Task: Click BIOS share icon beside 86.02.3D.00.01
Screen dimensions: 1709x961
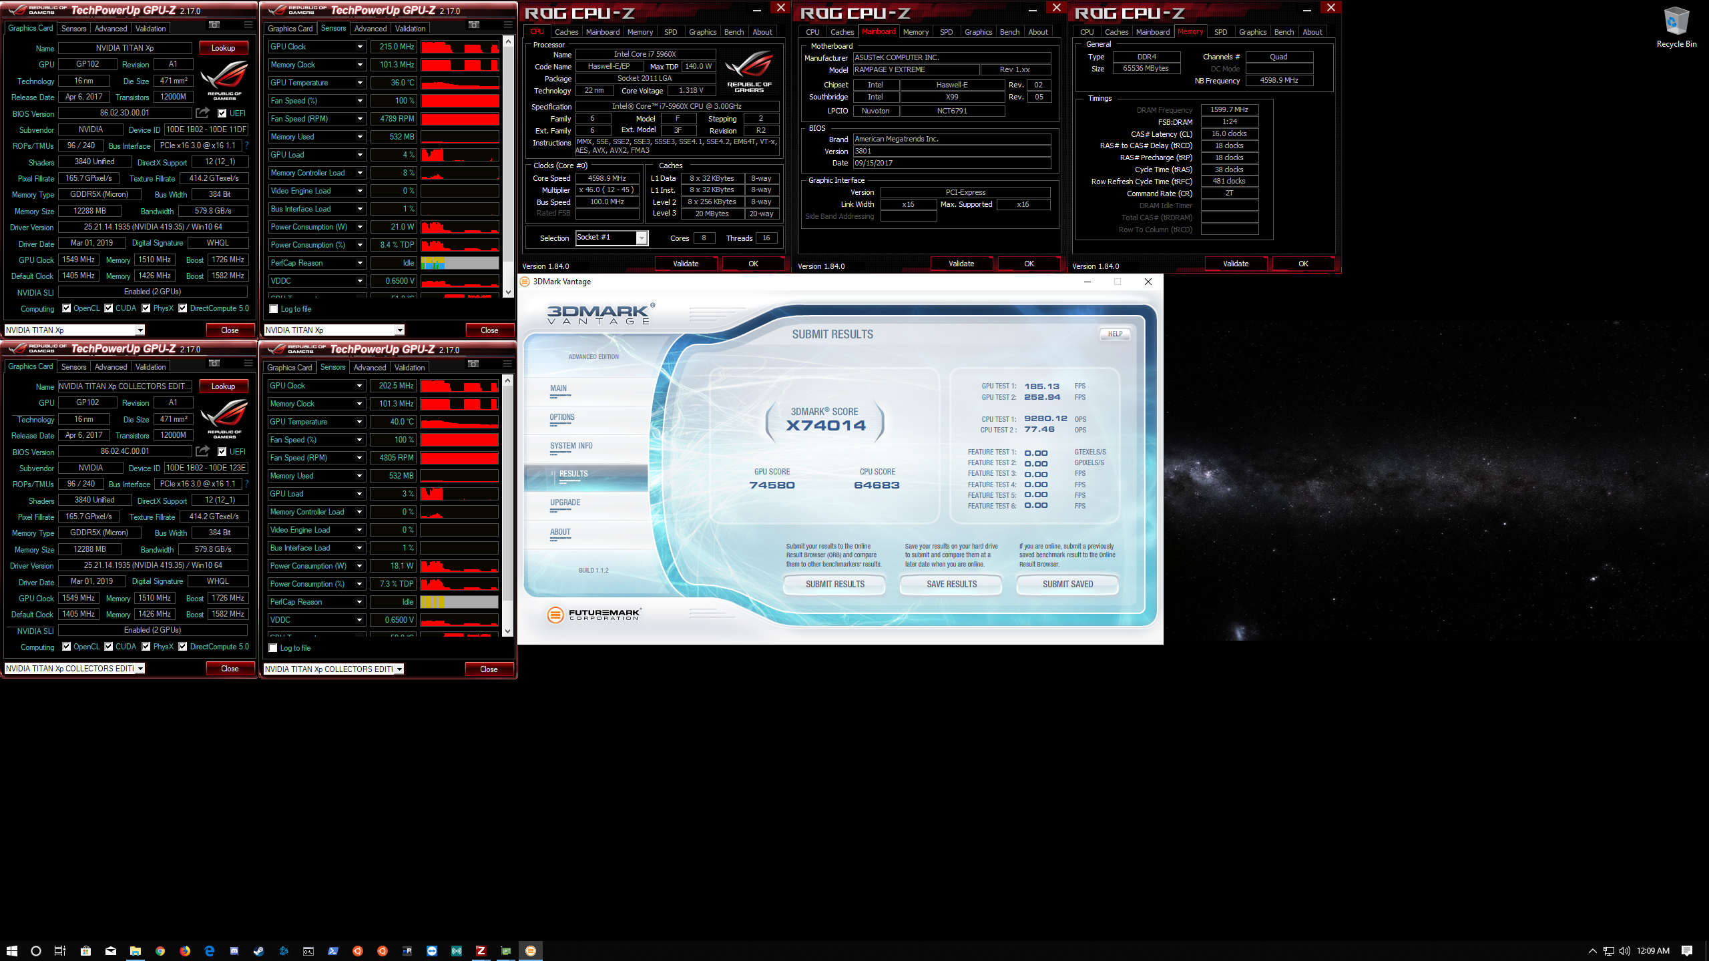Action: click(202, 113)
